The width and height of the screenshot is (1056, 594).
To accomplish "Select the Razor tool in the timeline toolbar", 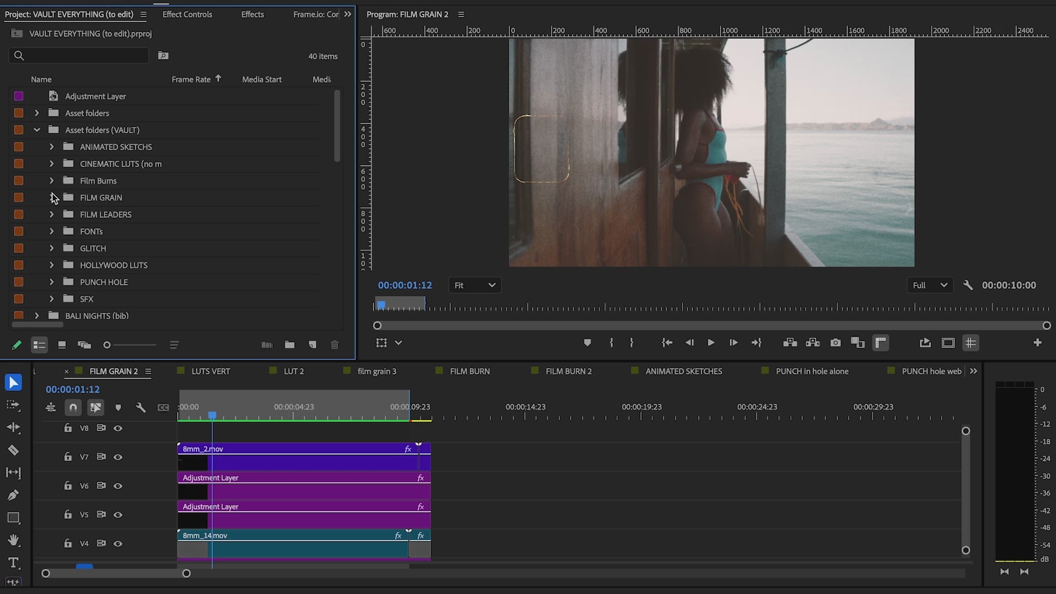I will [13, 450].
